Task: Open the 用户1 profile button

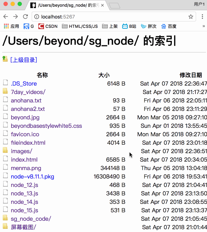Action: click(x=199, y=4)
